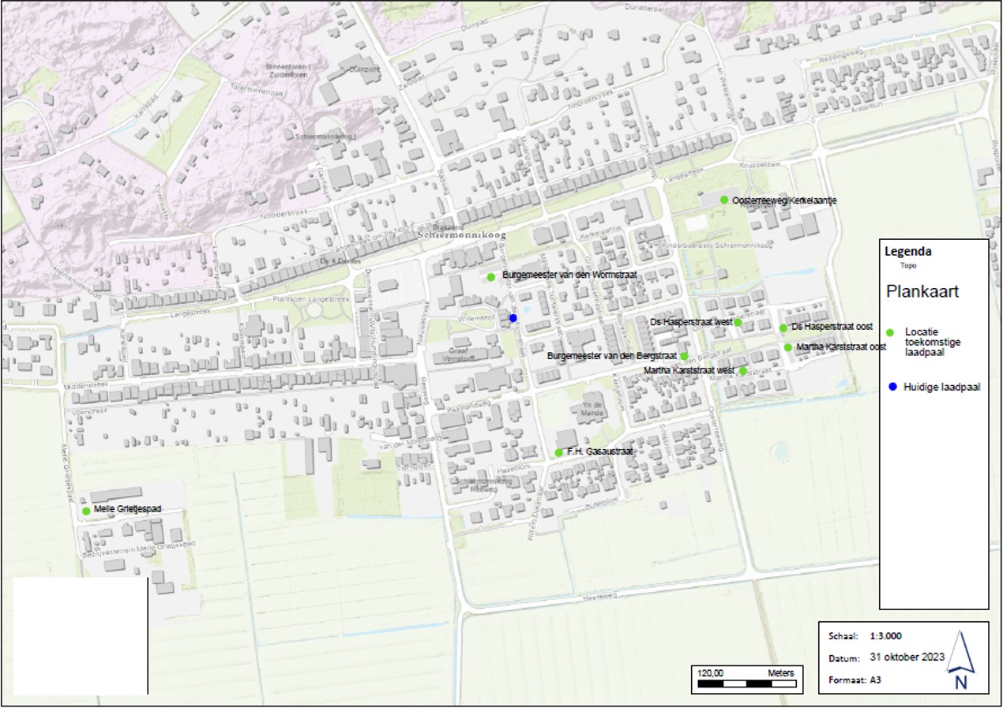Select the green dot at Burgemeester van den Wormstraat
Screen dimensions: 1003x708
[491, 276]
